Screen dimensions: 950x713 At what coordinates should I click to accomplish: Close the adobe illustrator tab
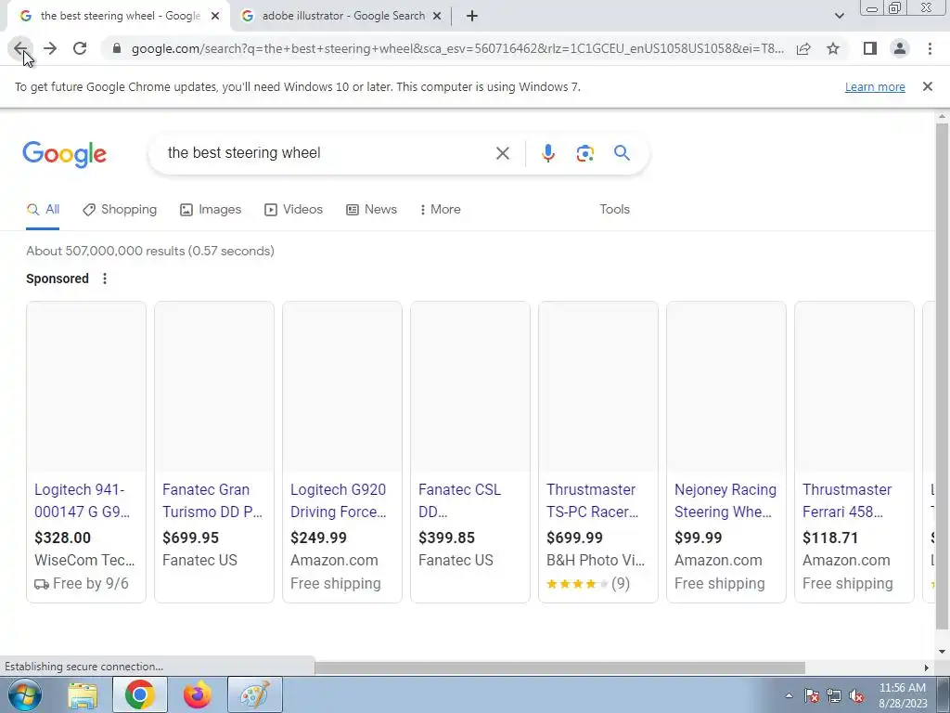pos(437,16)
